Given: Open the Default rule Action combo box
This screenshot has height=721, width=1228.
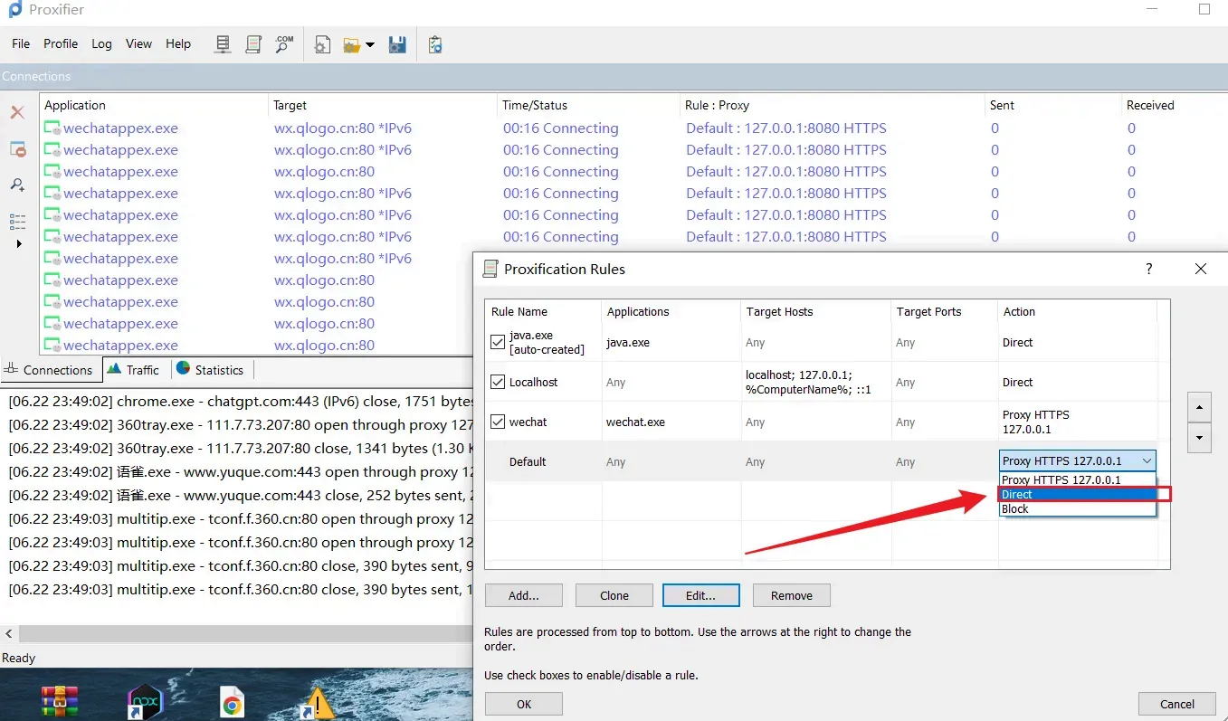Looking at the screenshot, I should pyautogui.click(x=1078, y=460).
